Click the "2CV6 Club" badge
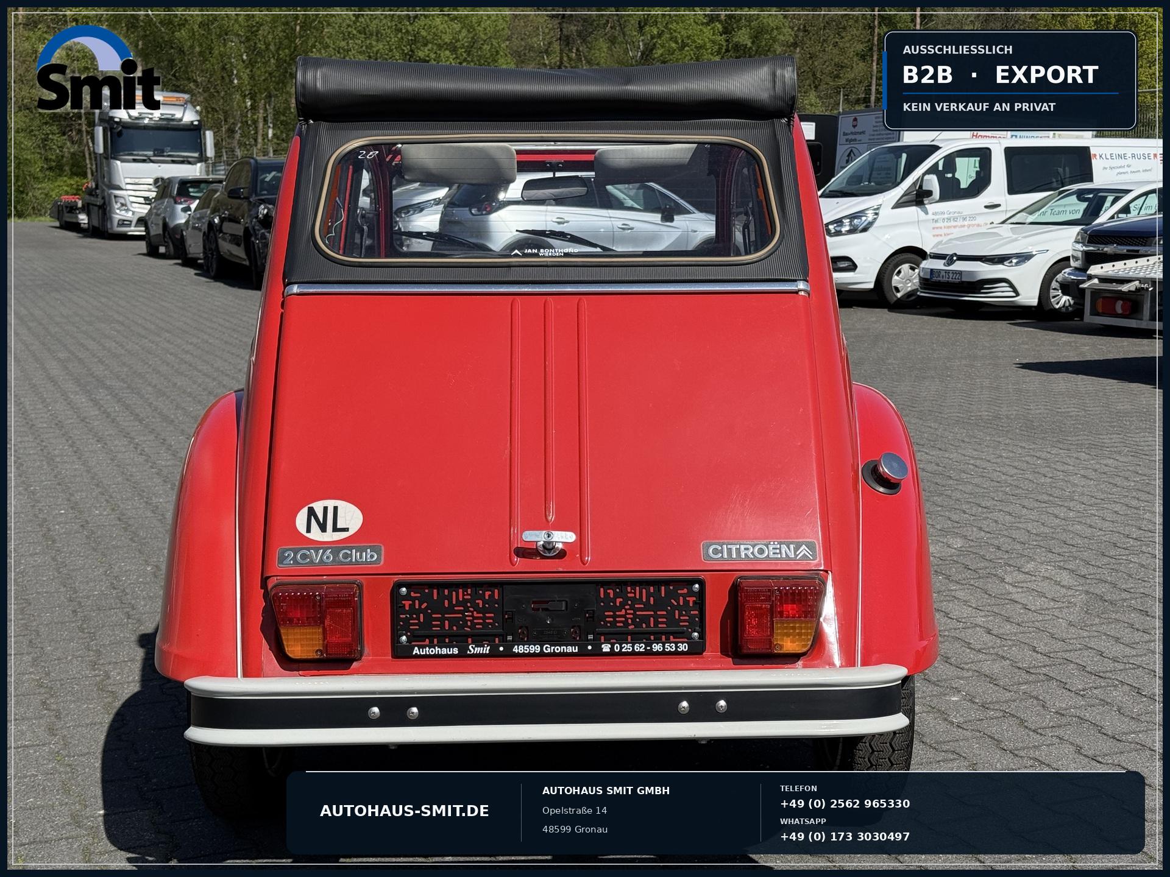 [330, 556]
